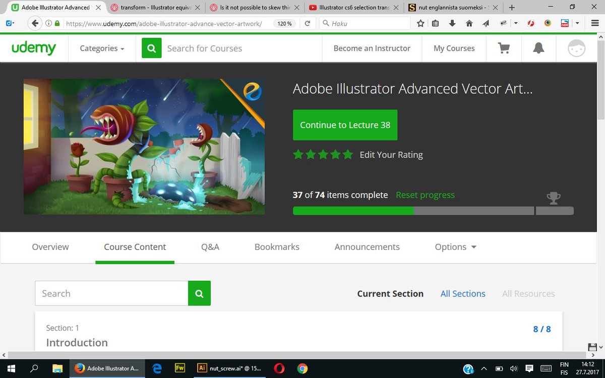Switch to 'transform - Illustrator equiv' browser tab
Viewport: 605px width, 378px height.
pyautogui.click(x=156, y=8)
